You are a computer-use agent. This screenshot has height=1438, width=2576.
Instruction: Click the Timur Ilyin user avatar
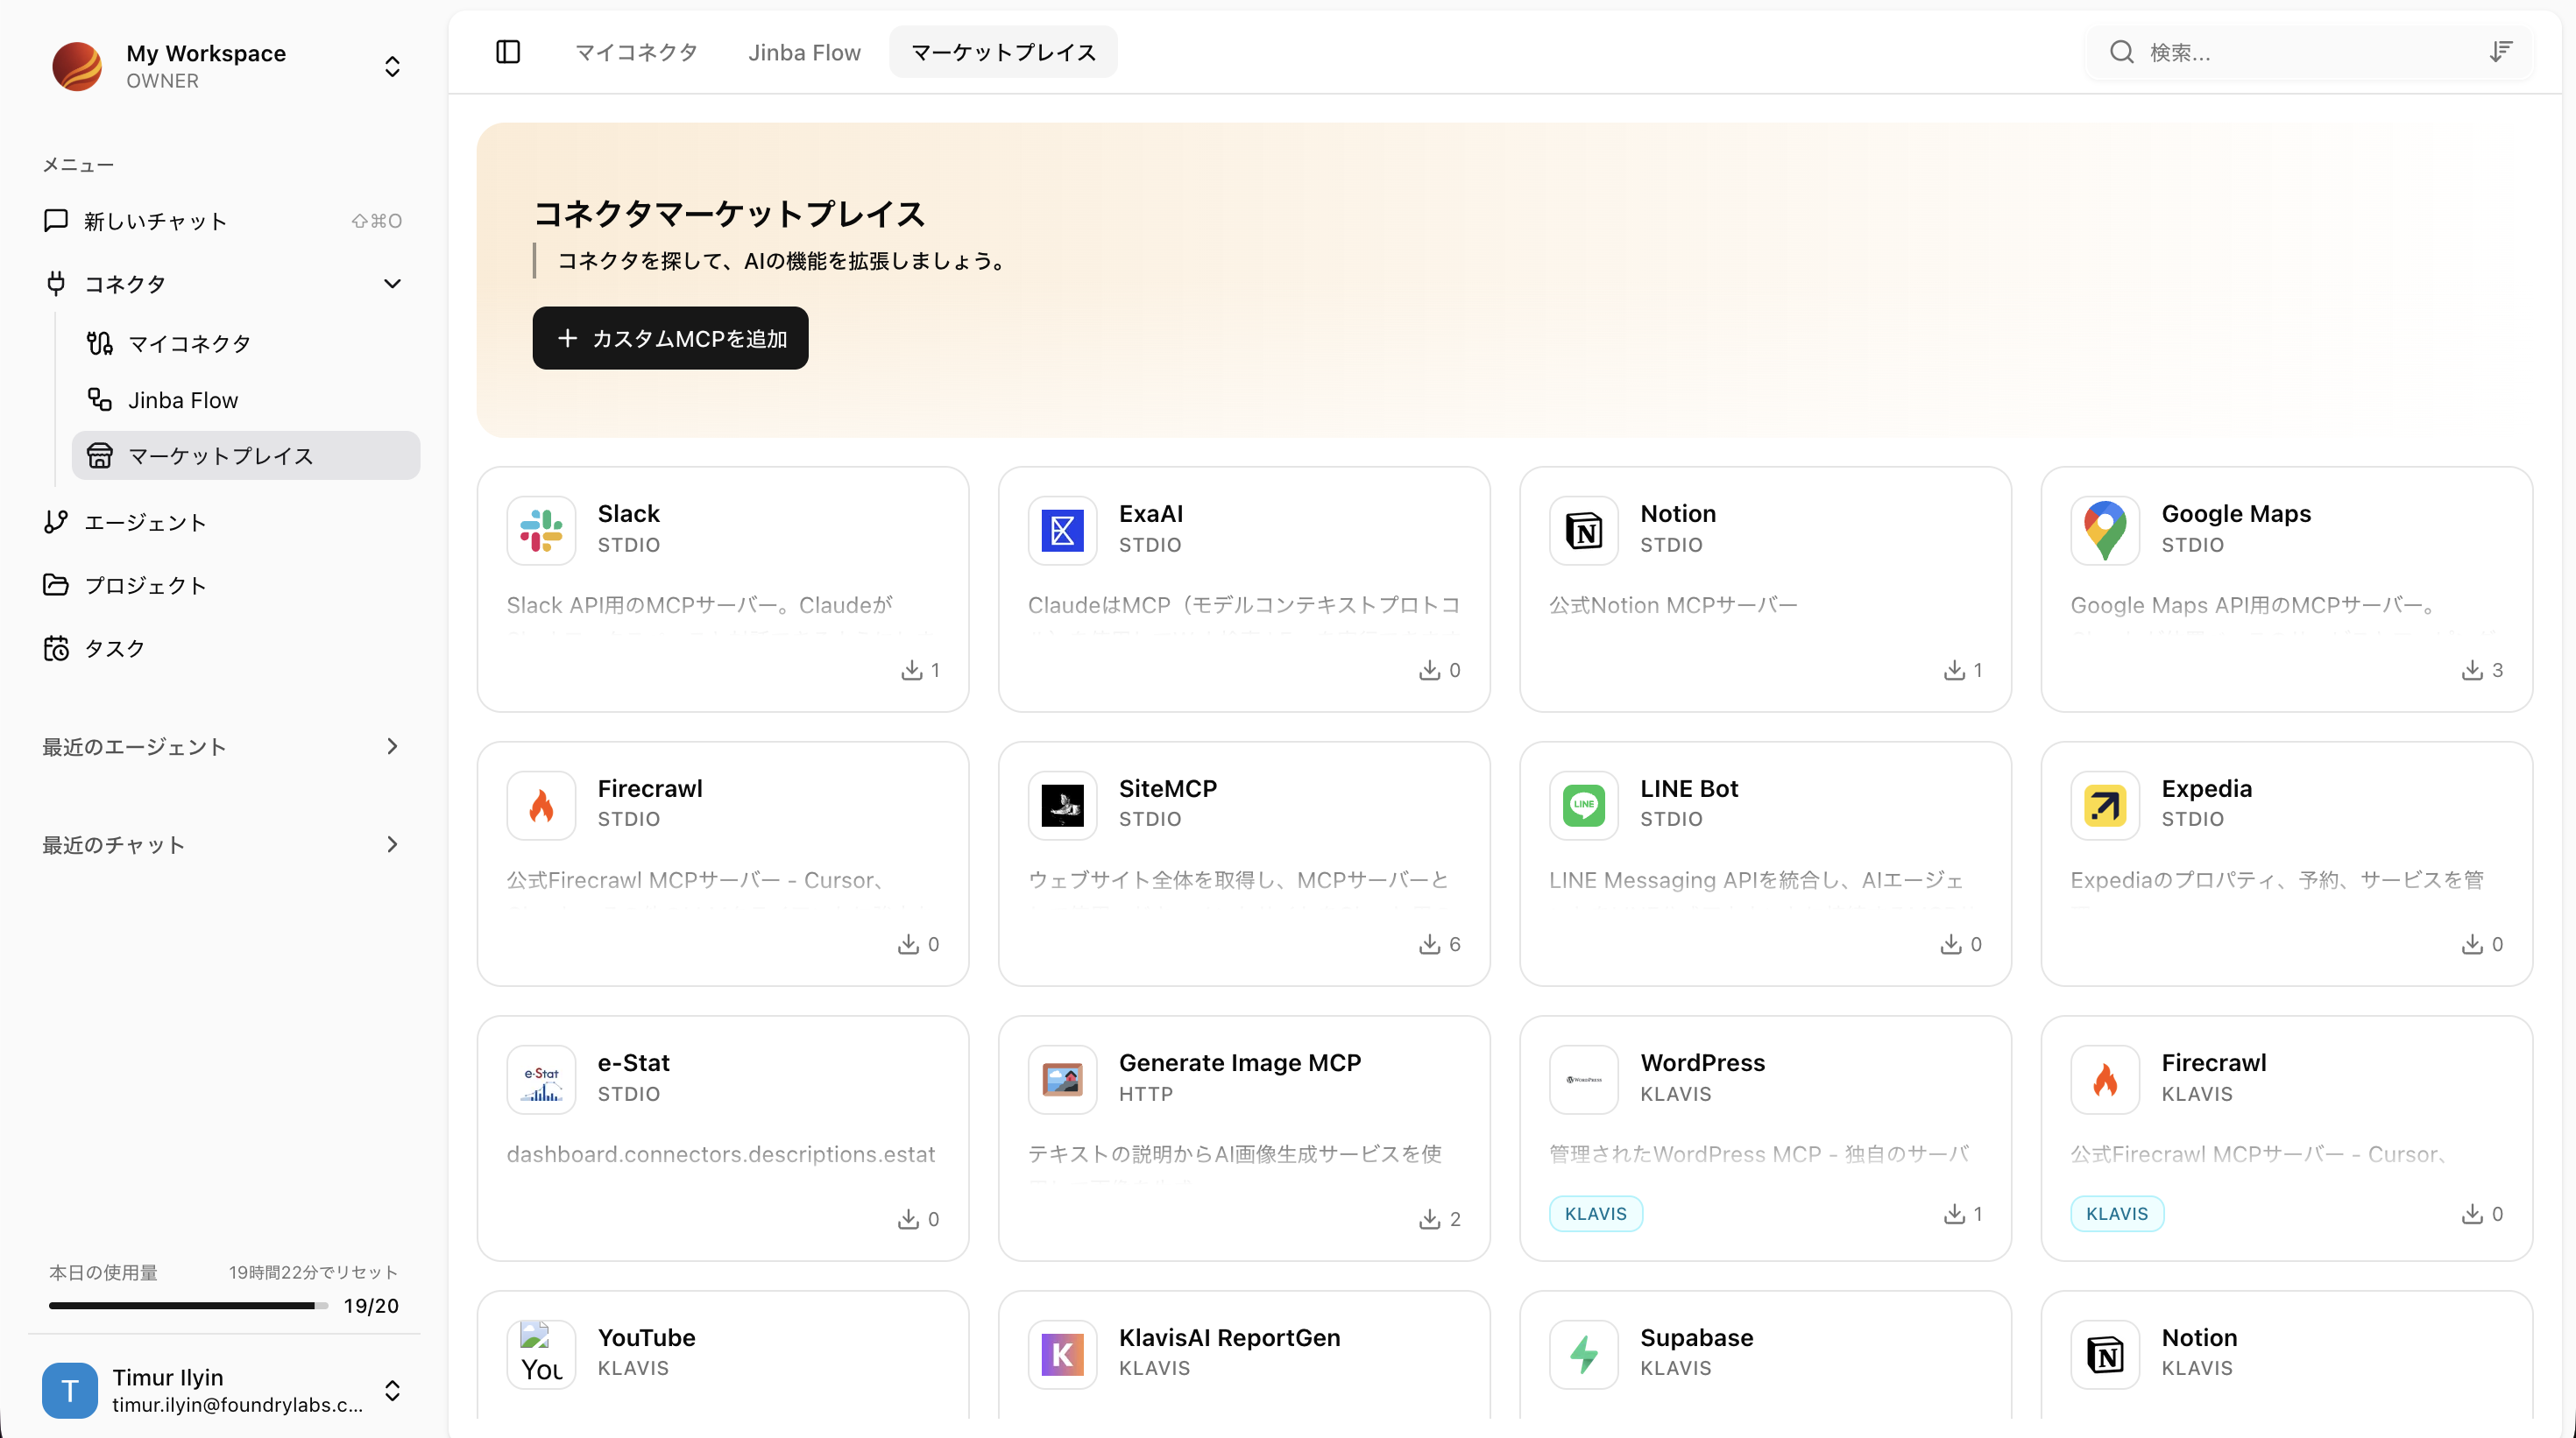(70, 1390)
